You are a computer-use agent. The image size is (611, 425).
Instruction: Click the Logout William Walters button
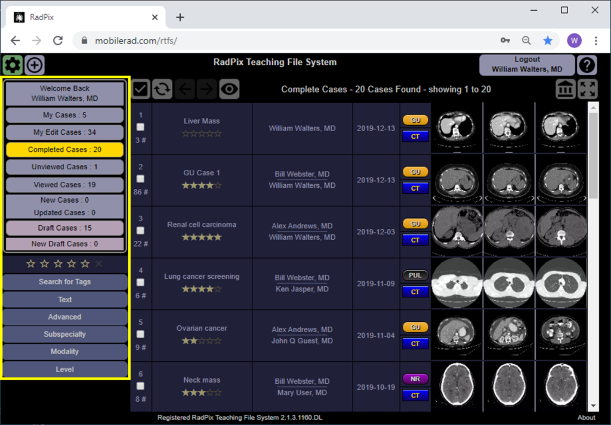click(527, 64)
